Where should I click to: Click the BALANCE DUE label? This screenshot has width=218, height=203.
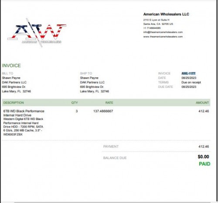click(x=115, y=158)
